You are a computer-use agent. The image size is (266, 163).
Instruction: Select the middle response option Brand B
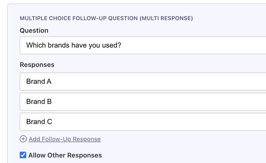point(101,102)
